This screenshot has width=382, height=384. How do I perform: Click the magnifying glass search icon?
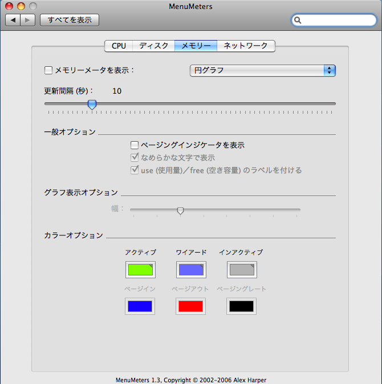tap(298, 20)
